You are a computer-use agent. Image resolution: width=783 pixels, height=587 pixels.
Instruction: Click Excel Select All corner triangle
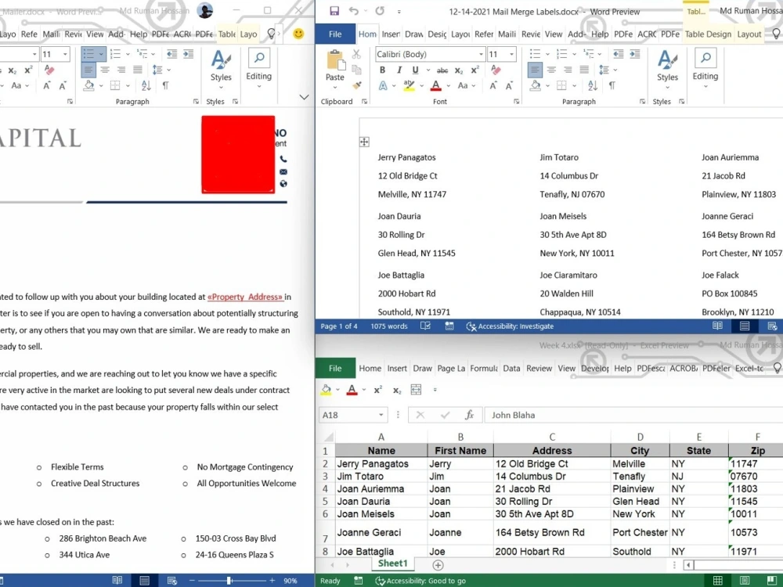(328, 438)
